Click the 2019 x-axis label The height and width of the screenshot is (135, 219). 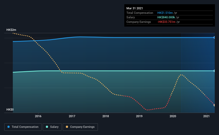(139, 116)
